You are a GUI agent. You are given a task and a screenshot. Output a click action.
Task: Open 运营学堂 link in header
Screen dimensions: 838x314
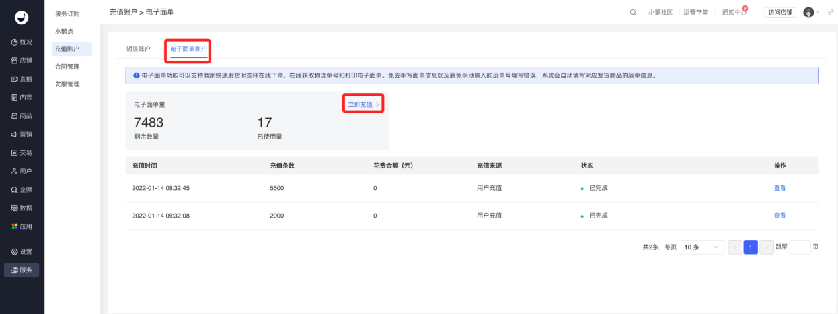(x=695, y=13)
